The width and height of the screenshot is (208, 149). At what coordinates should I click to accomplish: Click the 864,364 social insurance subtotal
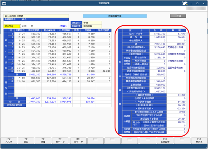[x=49, y=74]
